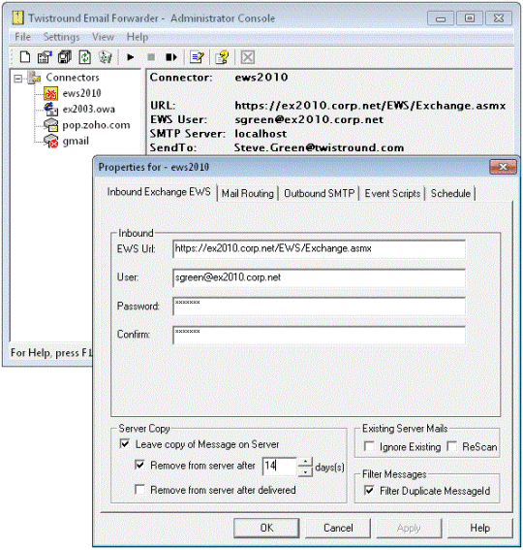Maximize the Administrator Console window

pos(470,18)
